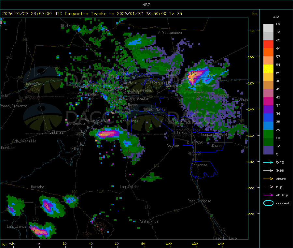Click the 'Cda_Amarilla' map label

pos(24,141)
